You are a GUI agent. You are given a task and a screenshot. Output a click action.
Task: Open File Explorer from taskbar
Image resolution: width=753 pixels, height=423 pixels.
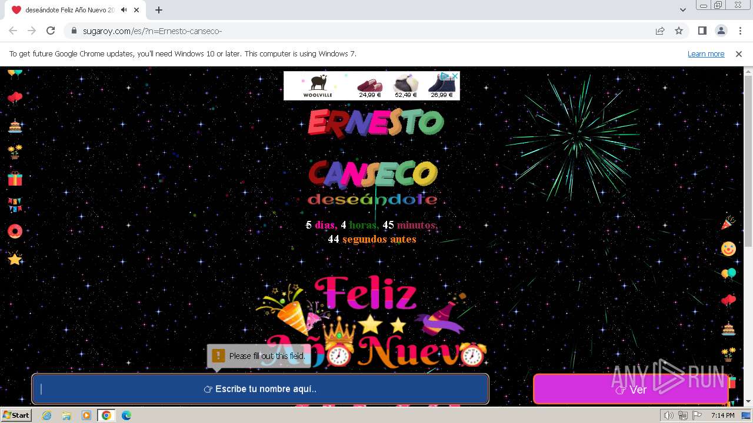point(66,415)
